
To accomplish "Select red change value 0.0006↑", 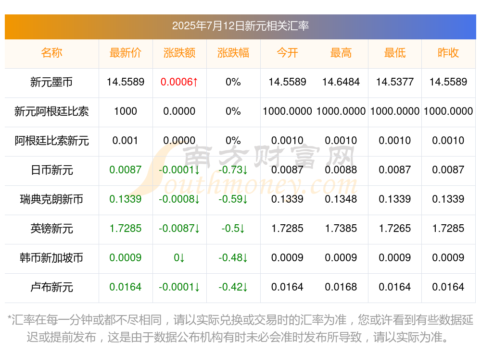I will click(x=179, y=82).
